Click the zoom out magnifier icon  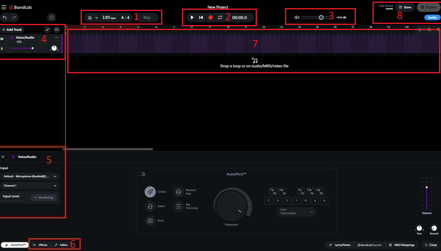point(429,29)
